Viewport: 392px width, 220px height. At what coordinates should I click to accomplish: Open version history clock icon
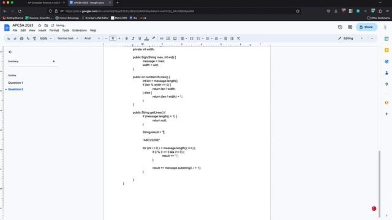pyautogui.click(x=340, y=27)
